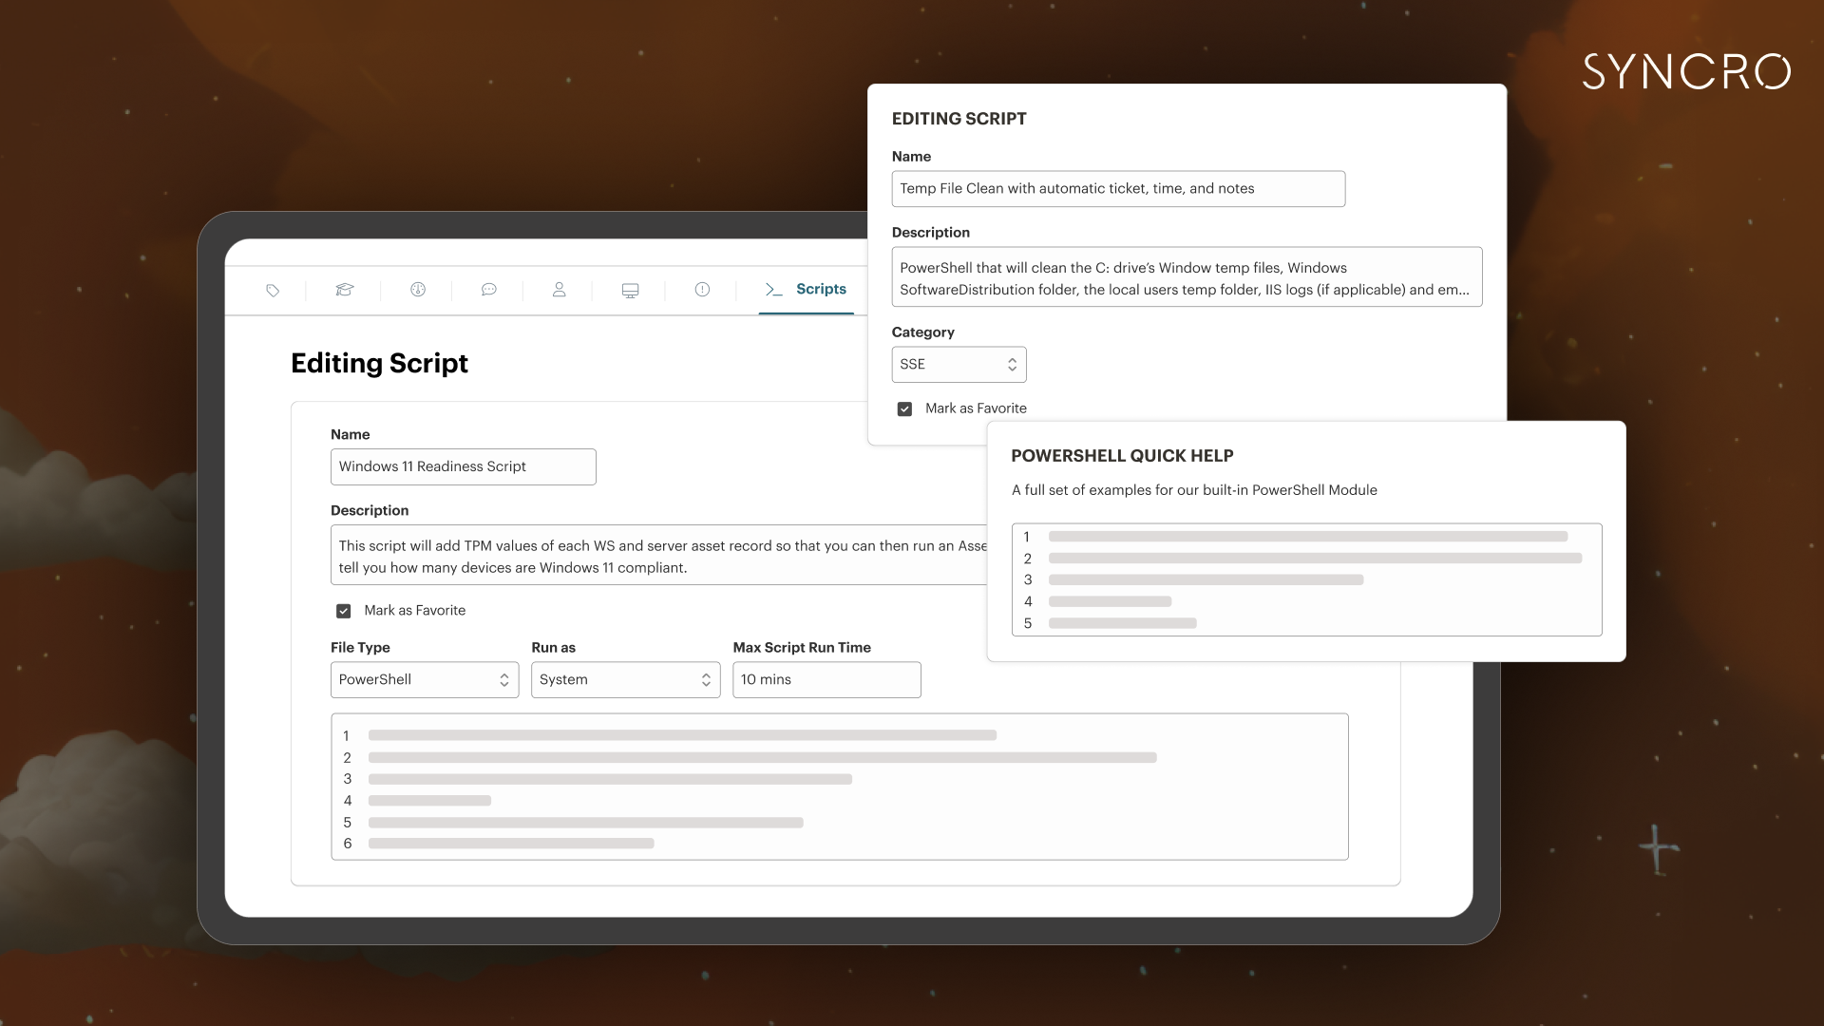Click the Max Script Run Time field
Image resolution: width=1824 pixels, height=1026 pixels.
pyautogui.click(x=826, y=680)
